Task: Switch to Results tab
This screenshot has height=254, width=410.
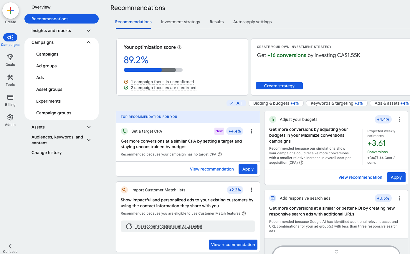Action: 217,22
